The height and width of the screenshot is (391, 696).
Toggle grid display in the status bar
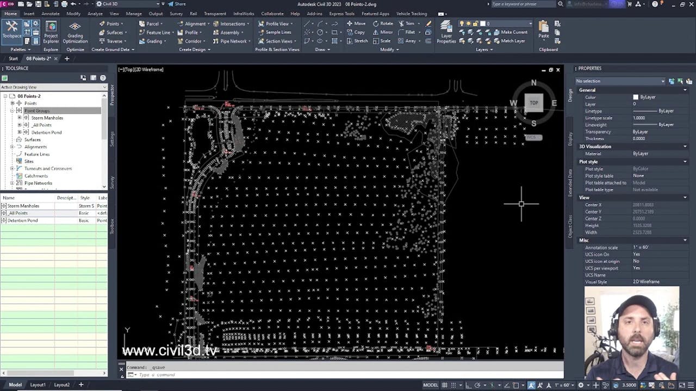point(445,384)
